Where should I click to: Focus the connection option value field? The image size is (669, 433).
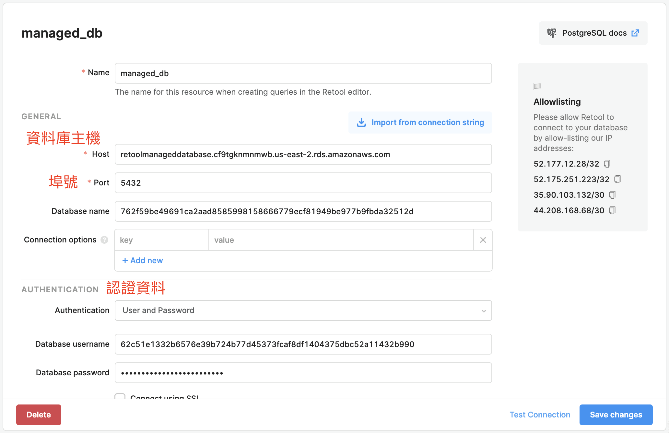click(x=341, y=240)
